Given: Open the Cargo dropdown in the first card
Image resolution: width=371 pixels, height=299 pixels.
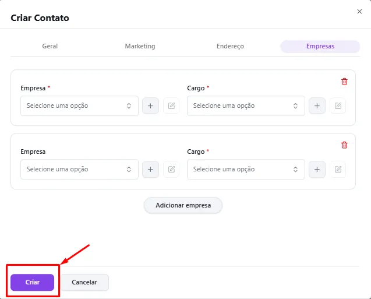Looking at the screenshot, I should (x=246, y=106).
